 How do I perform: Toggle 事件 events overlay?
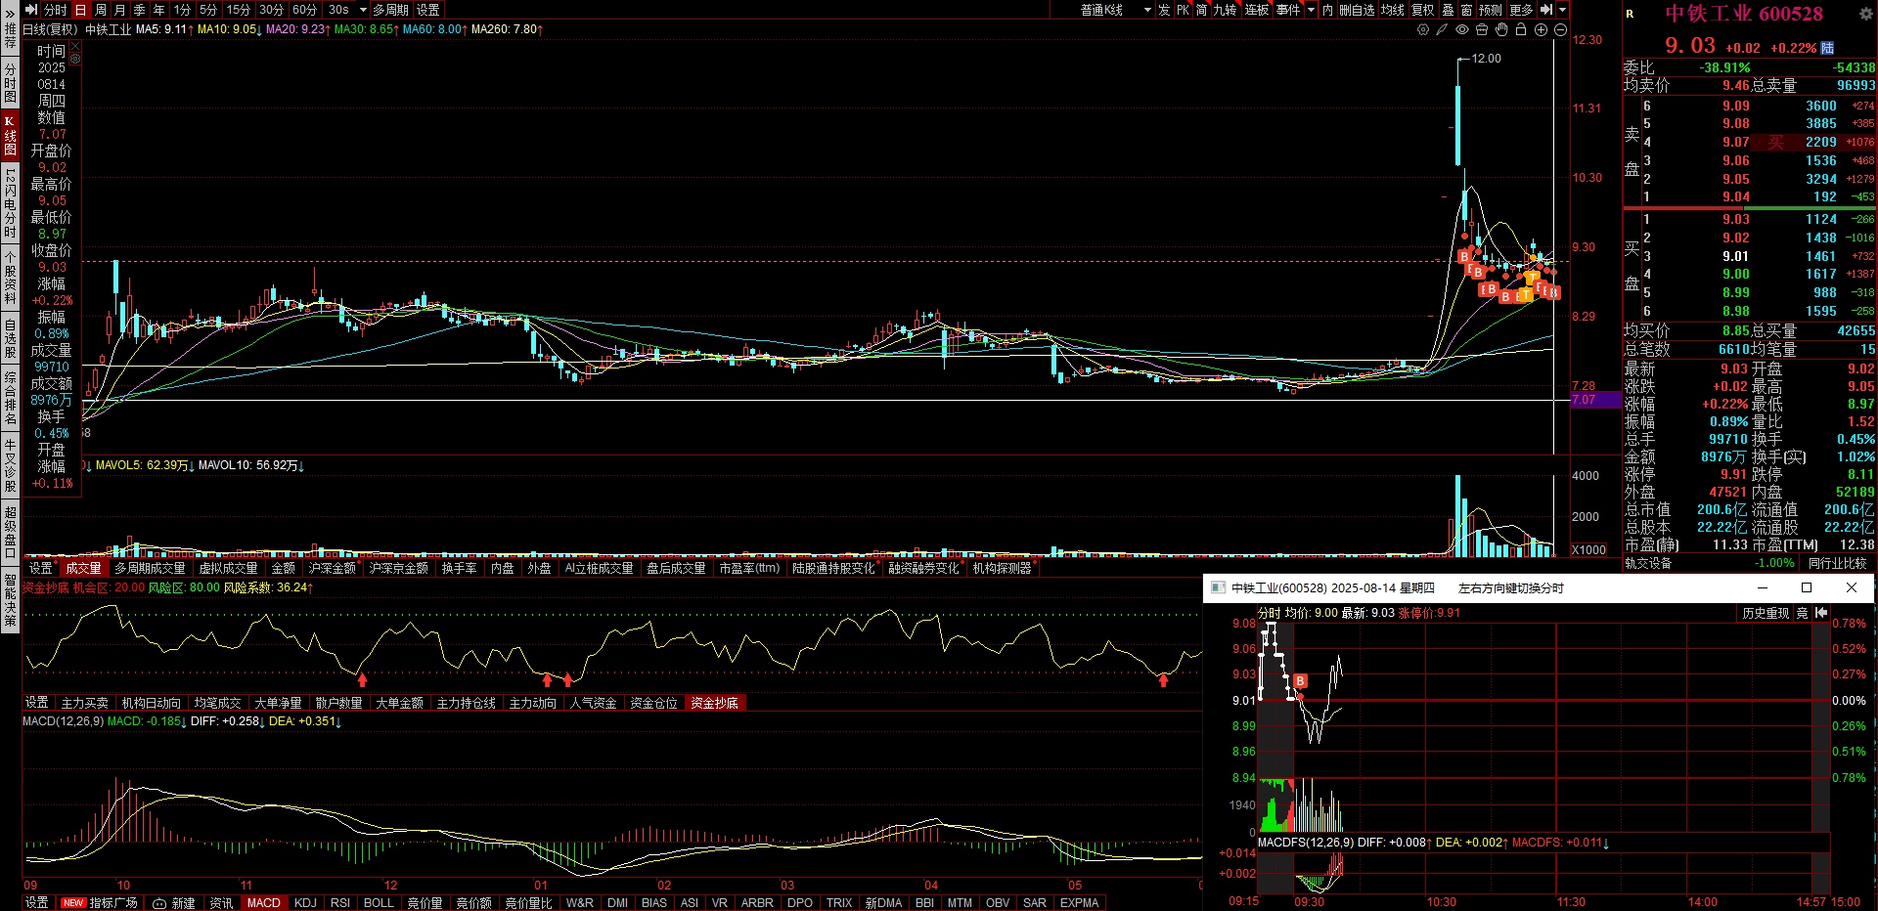[x=1288, y=10]
